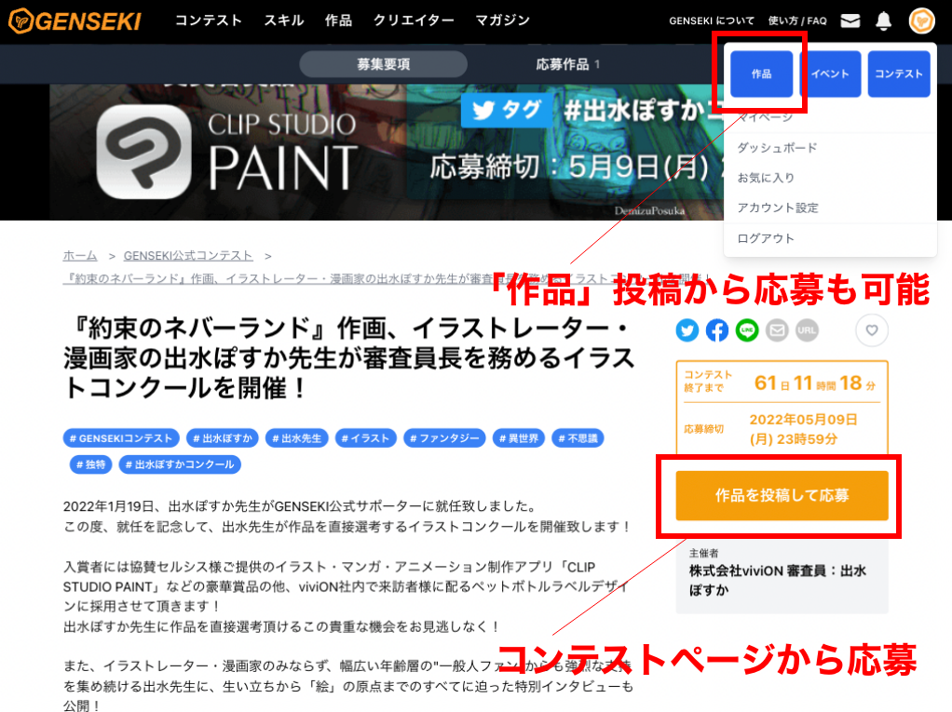Share via email icon
952x712 pixels.
tap(777, 330)
